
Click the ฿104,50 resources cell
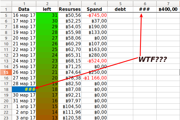coord(70,107)
